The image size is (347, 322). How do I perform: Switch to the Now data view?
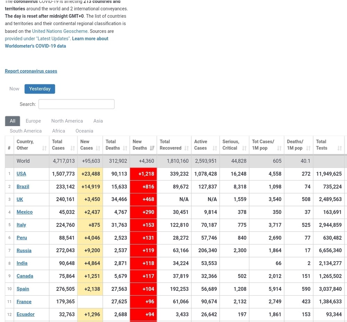(14, 89)
